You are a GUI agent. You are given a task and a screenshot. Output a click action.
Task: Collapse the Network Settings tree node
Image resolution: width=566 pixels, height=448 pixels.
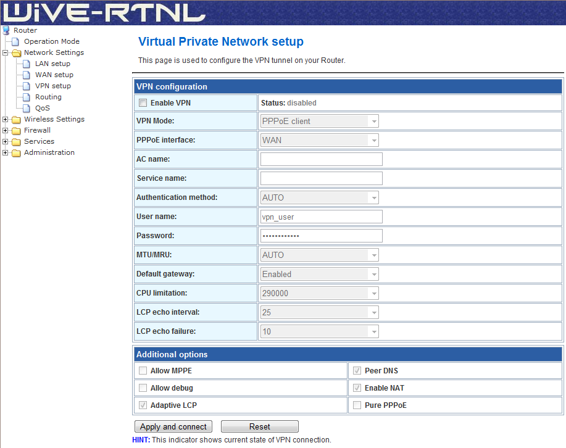click(6, 53)
